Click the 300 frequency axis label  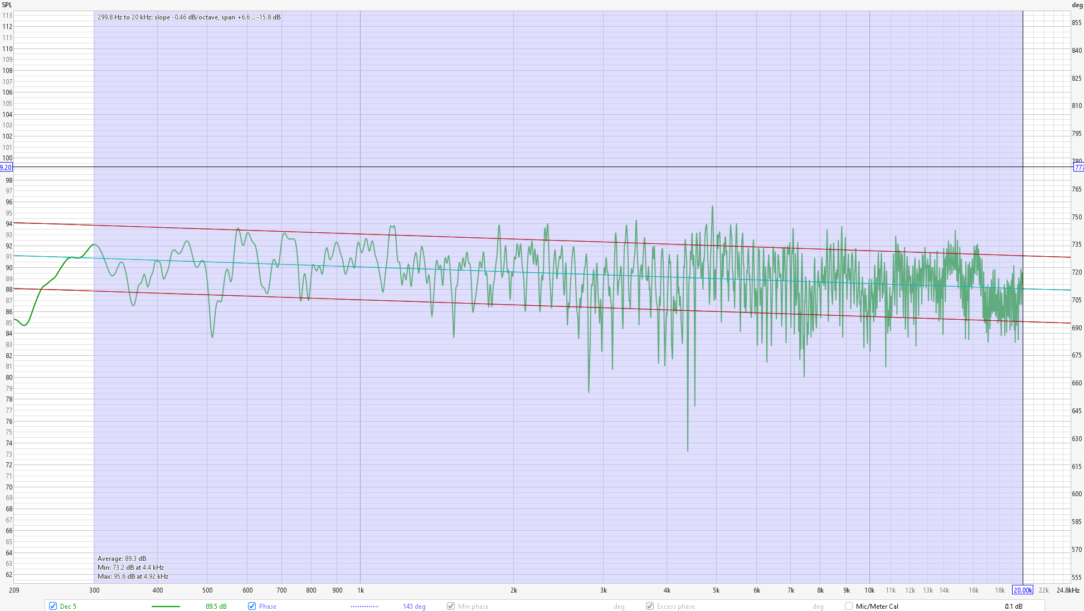(94, 590)
